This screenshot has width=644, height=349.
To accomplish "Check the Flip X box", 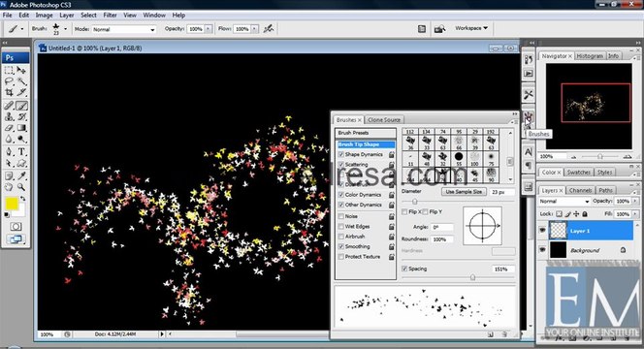I will click(404, 212).
